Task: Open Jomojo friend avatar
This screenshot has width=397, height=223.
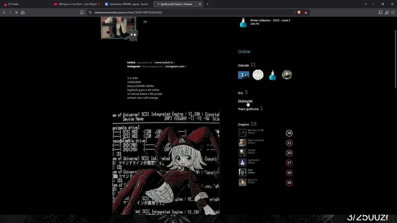Action: (243, 153)
